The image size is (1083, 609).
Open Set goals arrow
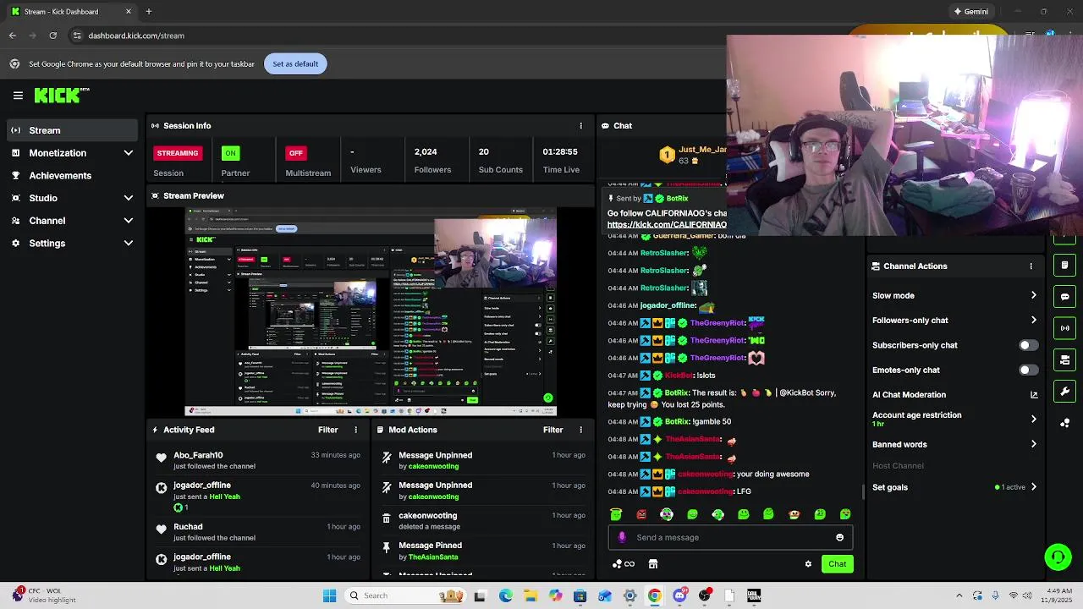(1033, 487)
